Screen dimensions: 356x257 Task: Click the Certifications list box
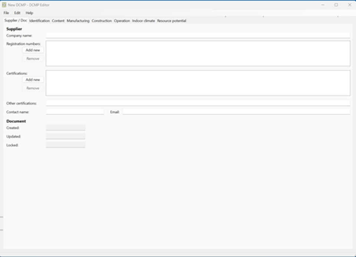pos(198,83)
